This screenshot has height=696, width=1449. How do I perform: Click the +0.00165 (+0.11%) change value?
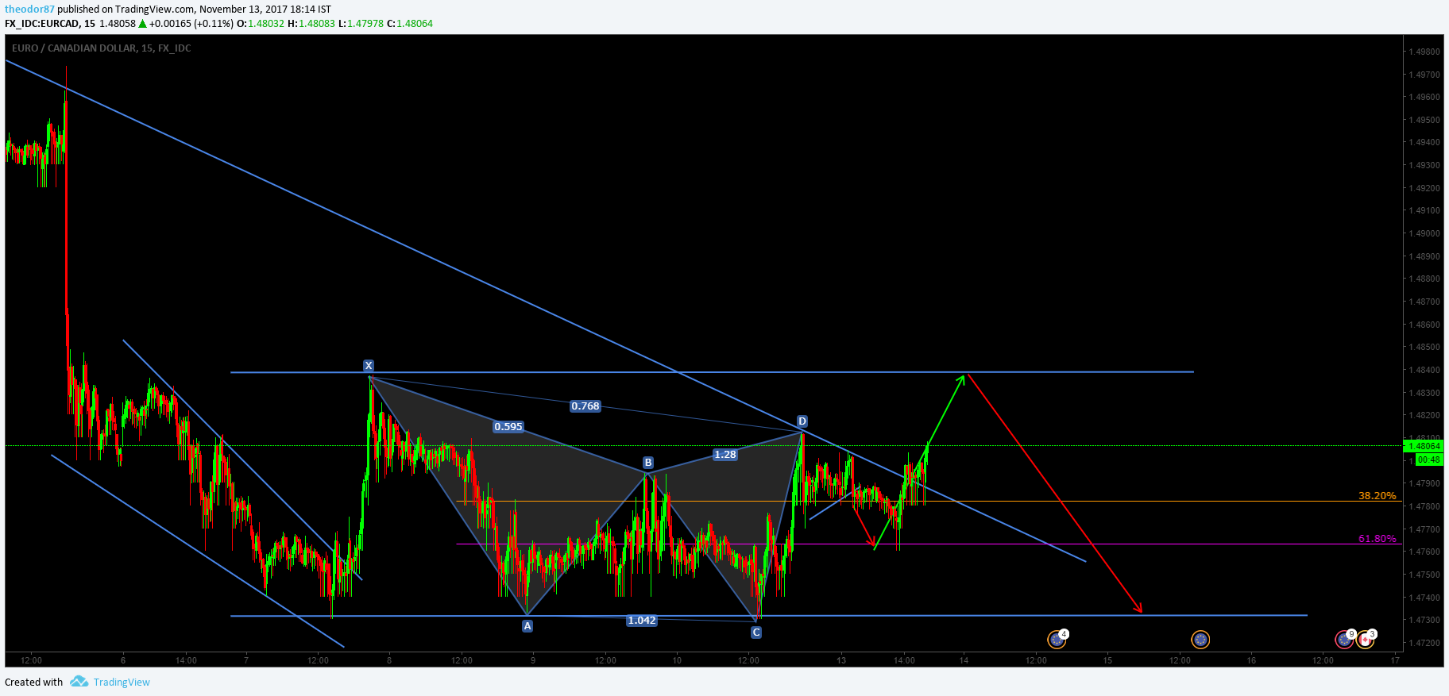click(191, 24)
